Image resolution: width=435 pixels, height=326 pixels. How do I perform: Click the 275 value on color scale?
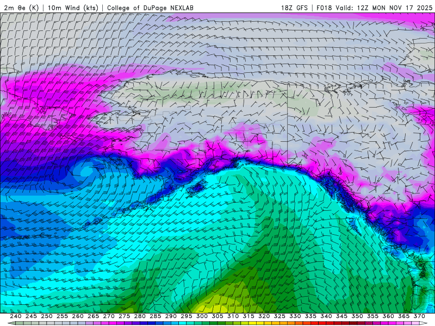tap(125, 316)
